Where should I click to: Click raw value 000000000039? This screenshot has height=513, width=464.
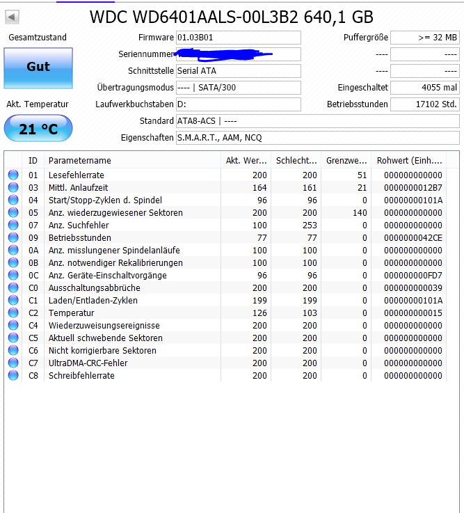[x=413, y=288]
